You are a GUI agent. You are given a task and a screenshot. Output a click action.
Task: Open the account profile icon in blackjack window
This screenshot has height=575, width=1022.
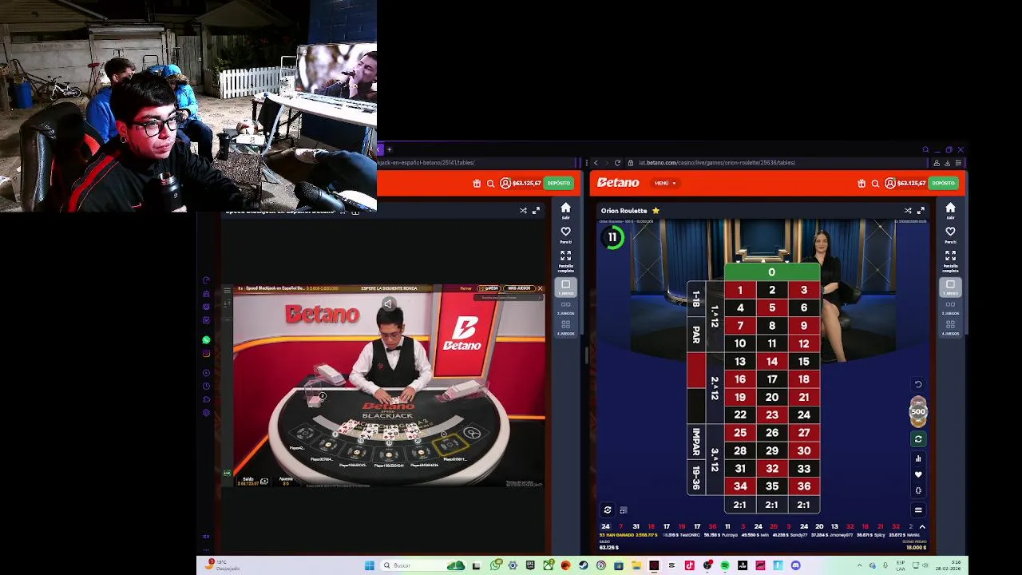point(505,183)
